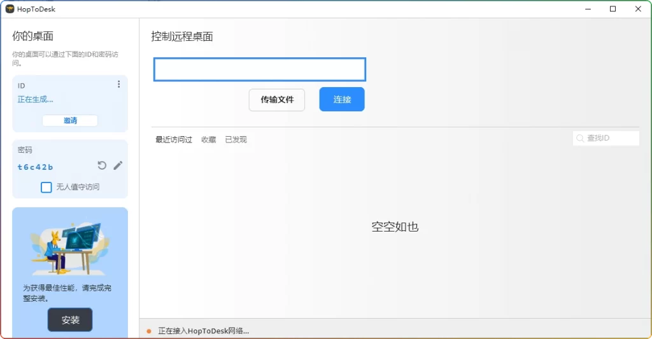Focus the remote desktop ID input field

click(x=260, y=69)
